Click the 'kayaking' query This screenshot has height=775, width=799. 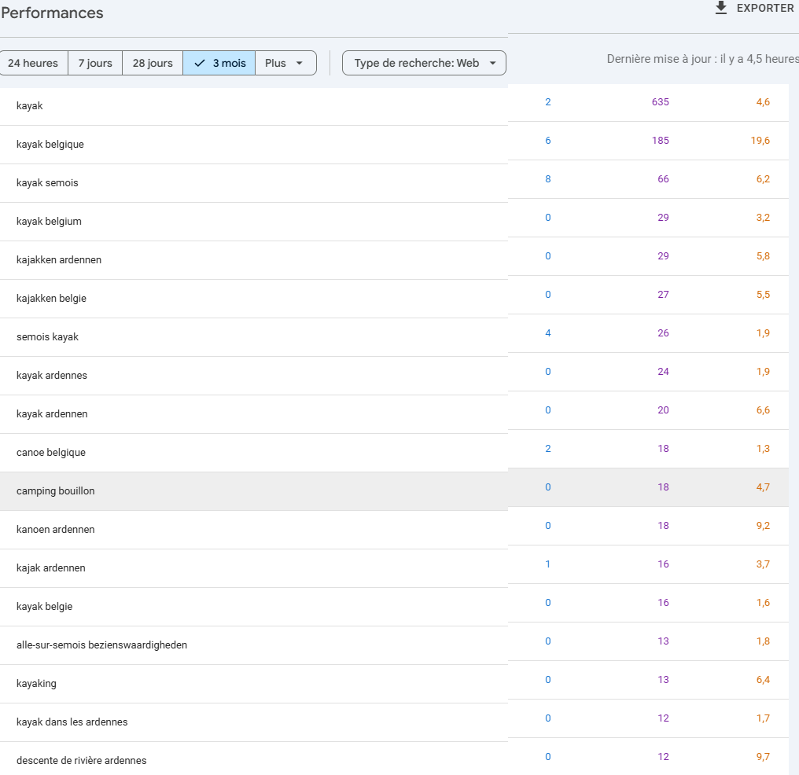click(36, 684)
